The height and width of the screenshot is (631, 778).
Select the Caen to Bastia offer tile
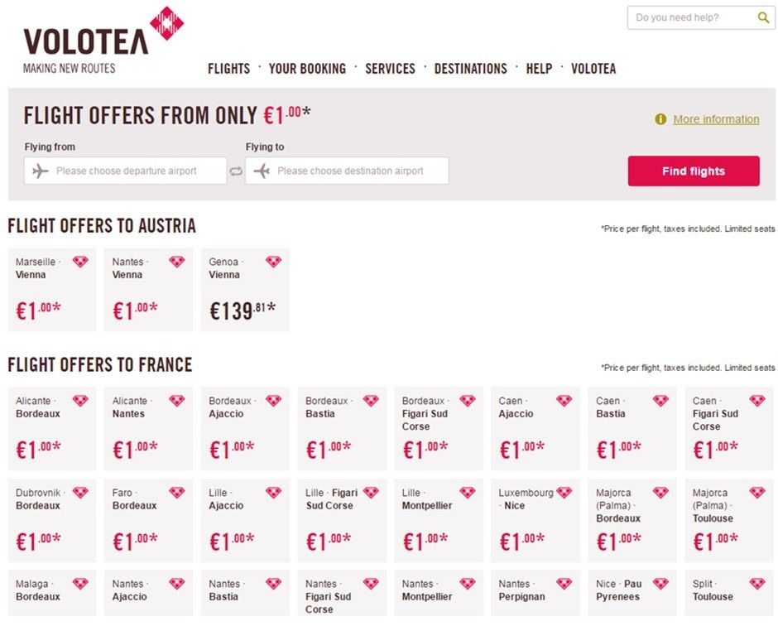[632, 428]
